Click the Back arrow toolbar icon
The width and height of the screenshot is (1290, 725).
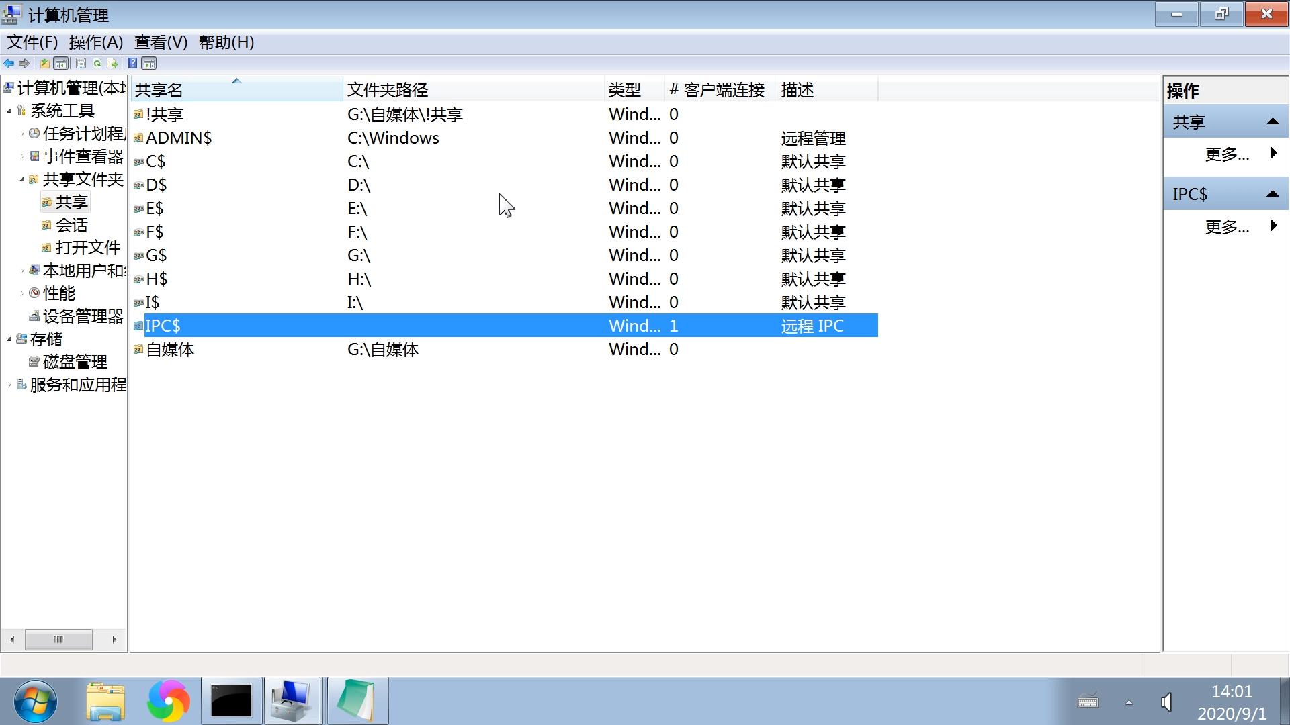[9, 63]
